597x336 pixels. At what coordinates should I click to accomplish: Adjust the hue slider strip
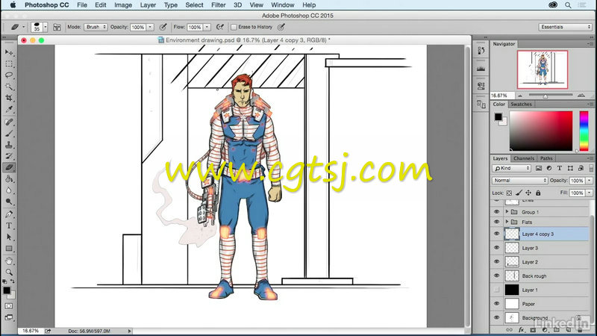click(x=584, y=131)
